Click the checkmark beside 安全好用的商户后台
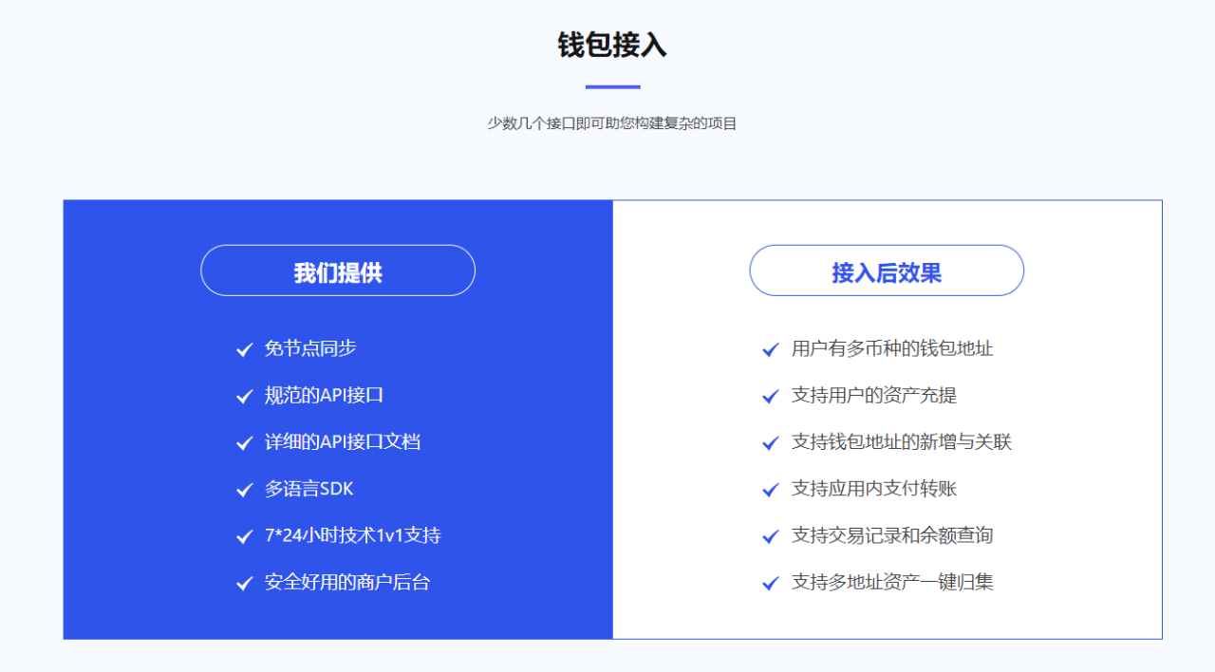1215x672 pixels. [x=244, y=583]
